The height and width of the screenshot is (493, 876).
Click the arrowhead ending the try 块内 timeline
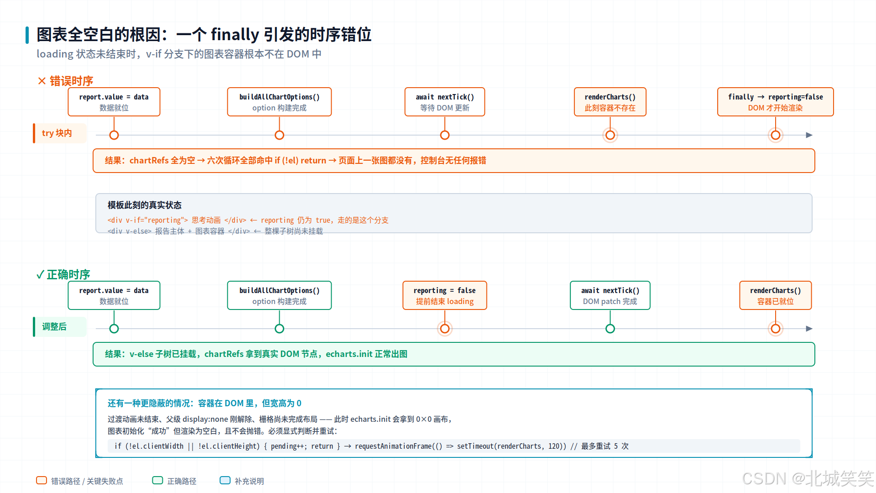point(809,135)
